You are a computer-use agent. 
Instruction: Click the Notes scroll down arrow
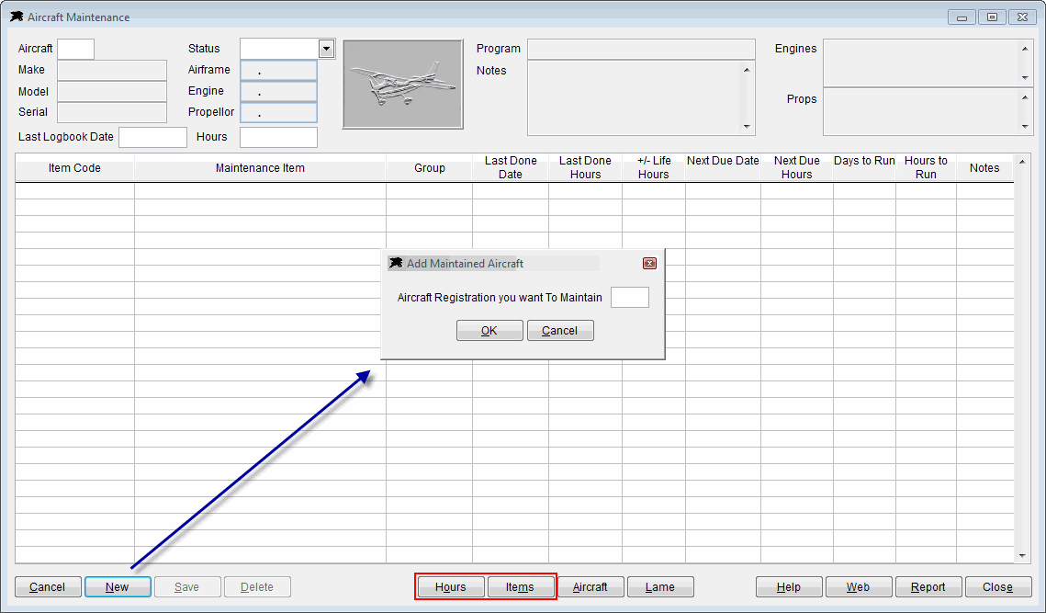[x=747, y=127]
